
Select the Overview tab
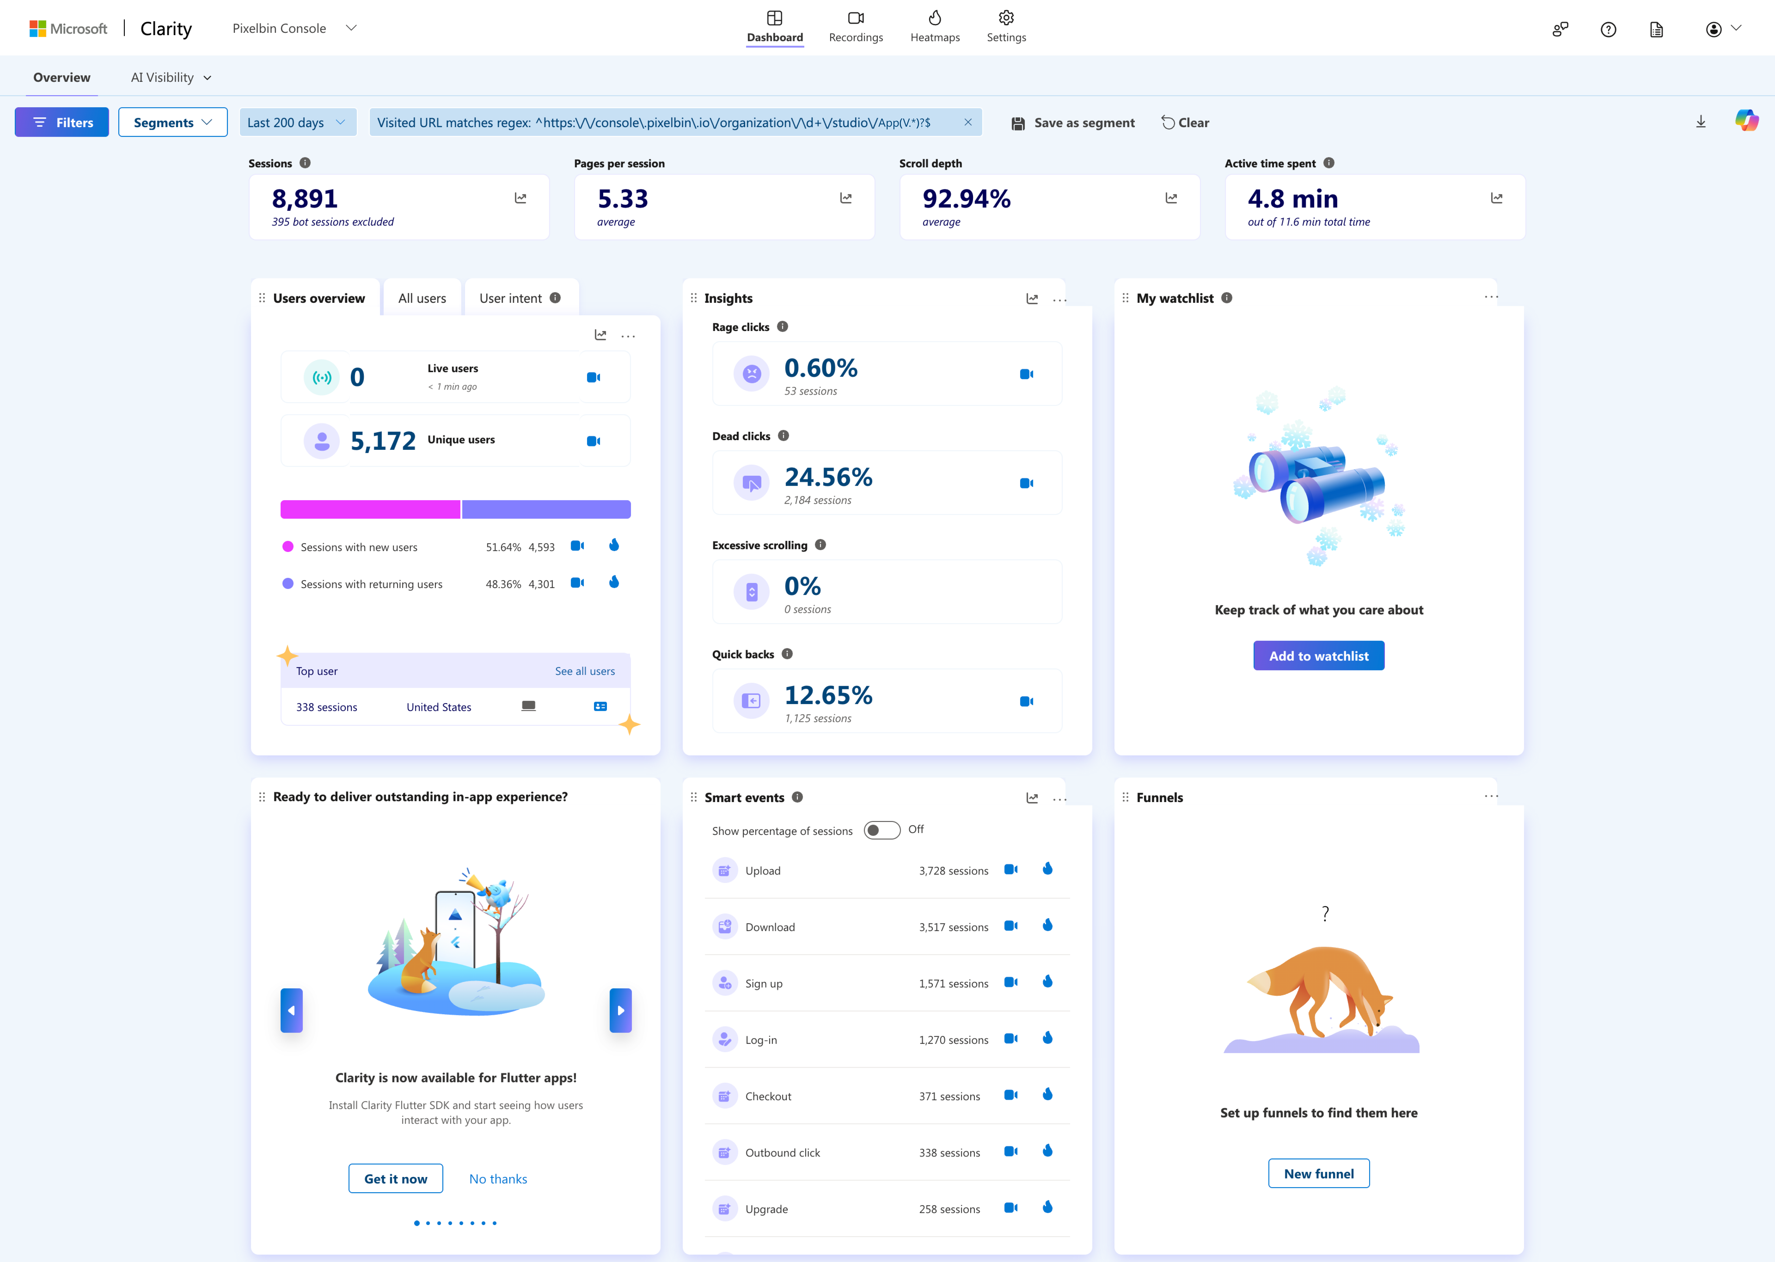pos(62,78)
